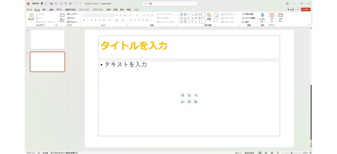Click the 検索 search box in title bar
337x154 pixels.
pos(170,4)
